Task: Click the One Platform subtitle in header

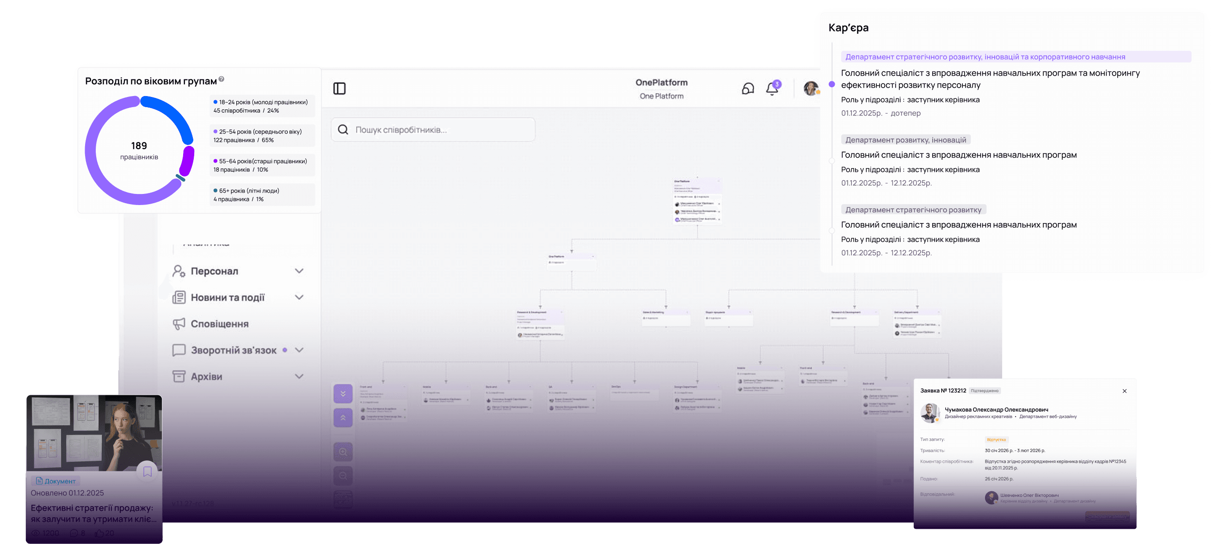Action: [x=661, y=96]
